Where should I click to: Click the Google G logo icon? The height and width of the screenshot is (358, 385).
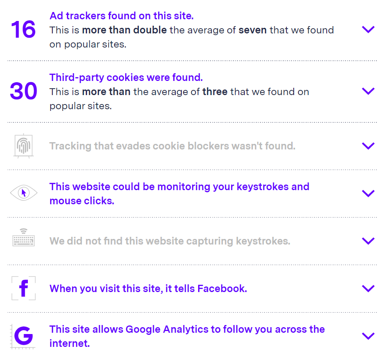pyautogui.click(x=23, y=336)
